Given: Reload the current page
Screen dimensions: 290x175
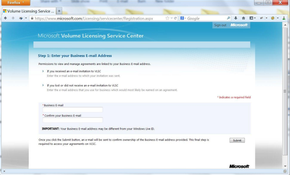Looking at the screenshot, I should (175, 18).
